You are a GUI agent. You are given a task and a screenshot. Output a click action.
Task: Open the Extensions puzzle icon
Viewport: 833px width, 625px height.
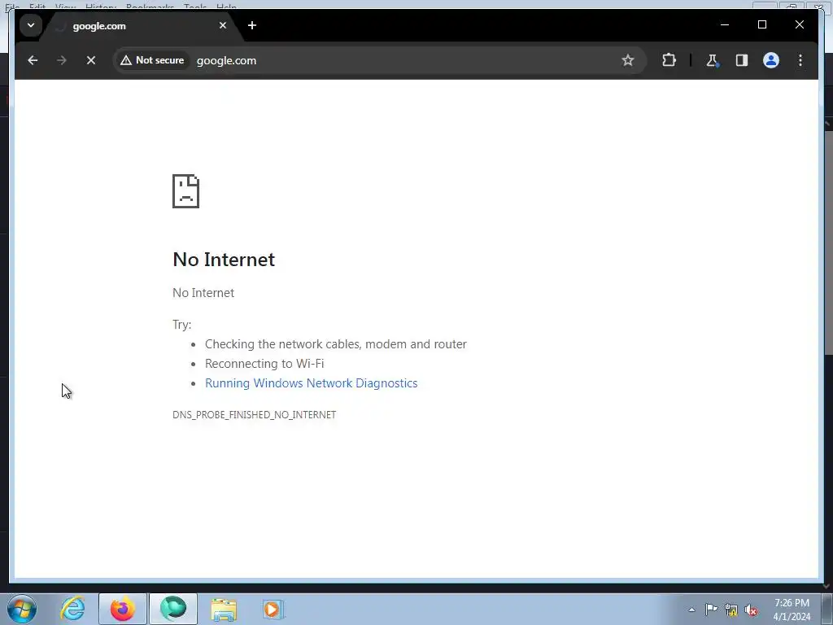pyautogui.click(x=669, y=60)
